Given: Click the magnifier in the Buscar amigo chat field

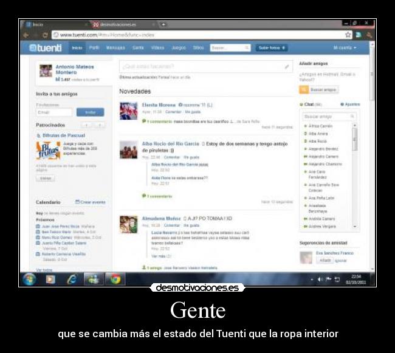Looking at the screenshot, I should point(352,116).
